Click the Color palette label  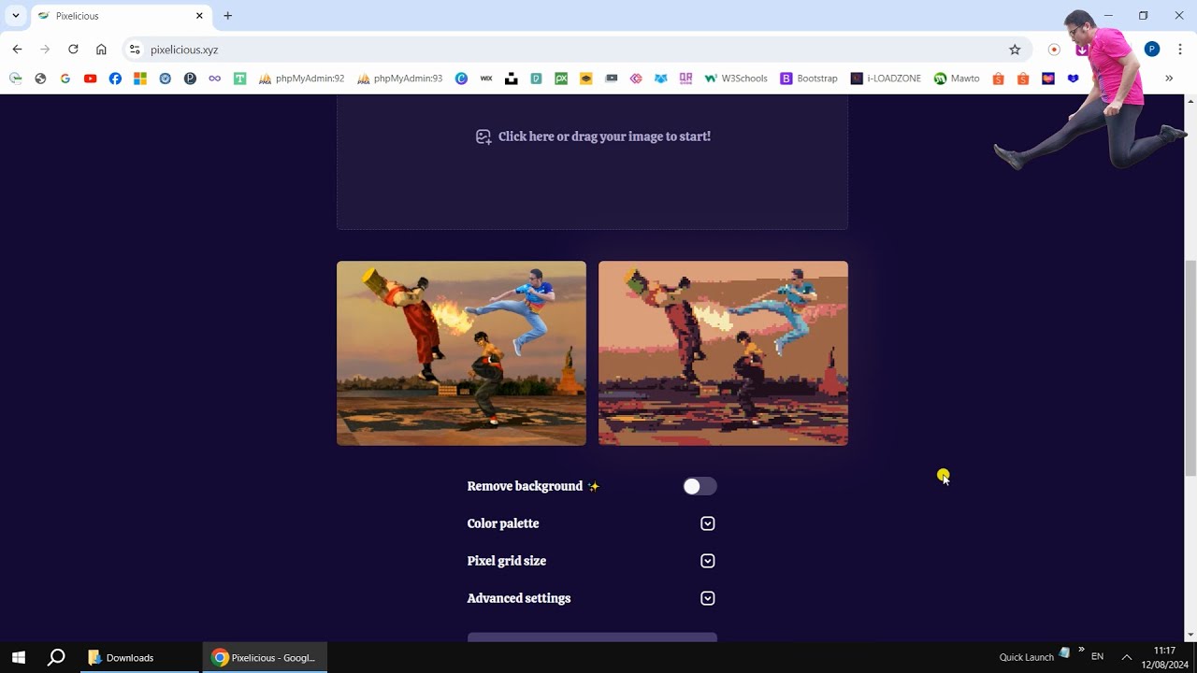pos(503,523)
